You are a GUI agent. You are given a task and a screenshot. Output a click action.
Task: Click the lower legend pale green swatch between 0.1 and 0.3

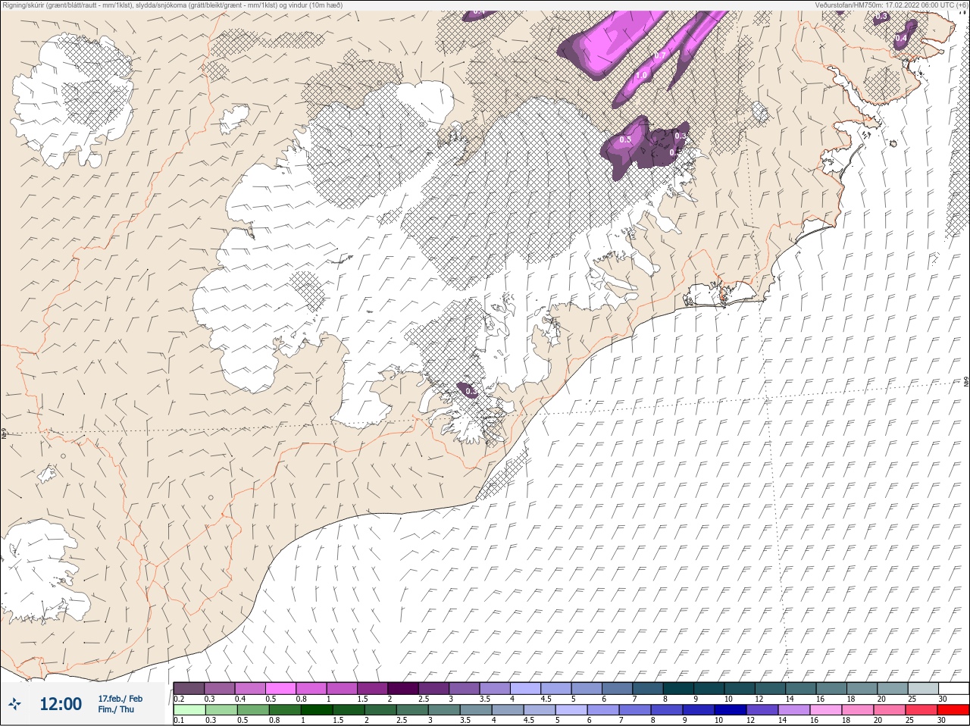click(189, 710)
